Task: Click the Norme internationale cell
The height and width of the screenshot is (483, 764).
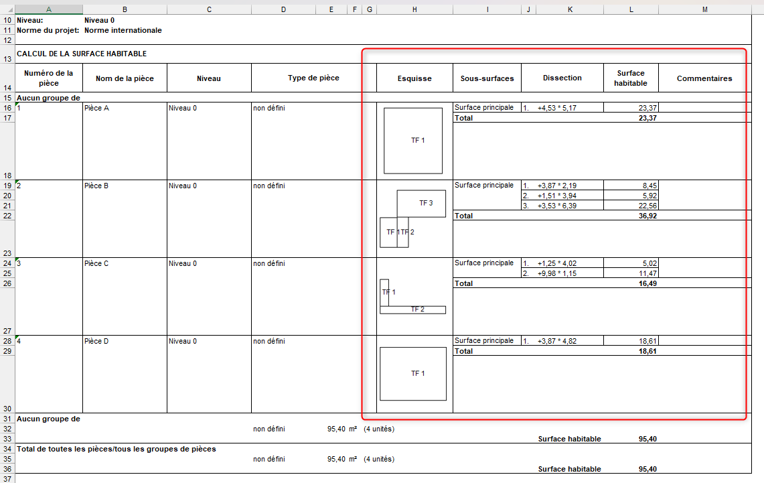Action: (123, 30)
